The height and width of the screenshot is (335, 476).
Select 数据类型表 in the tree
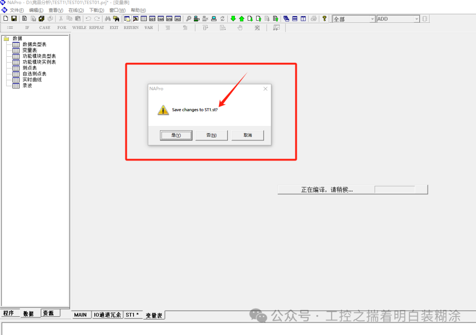tap(34, 44)
